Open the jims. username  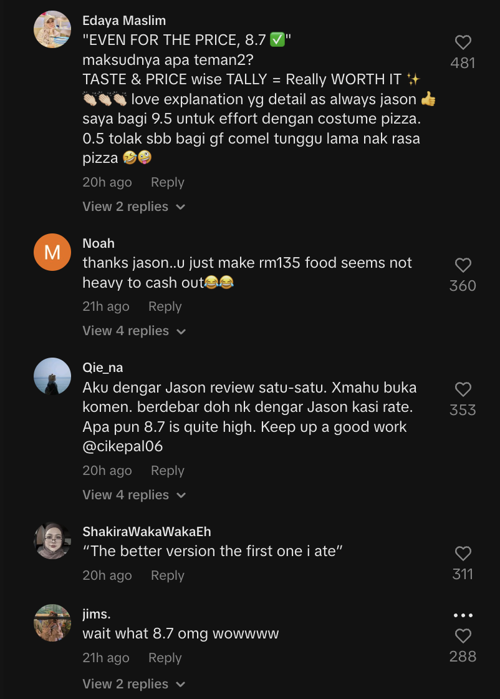pos(97,614)
